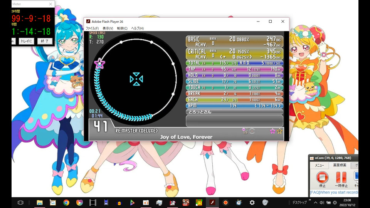This screenshot has height=208, width=370.
Task: Open the ファイル(F) menu in Flash Player
Action: point(92,28)
